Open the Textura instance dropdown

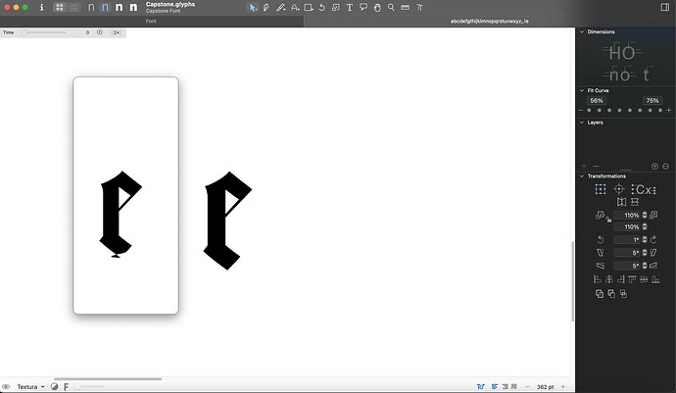point(31,387)
